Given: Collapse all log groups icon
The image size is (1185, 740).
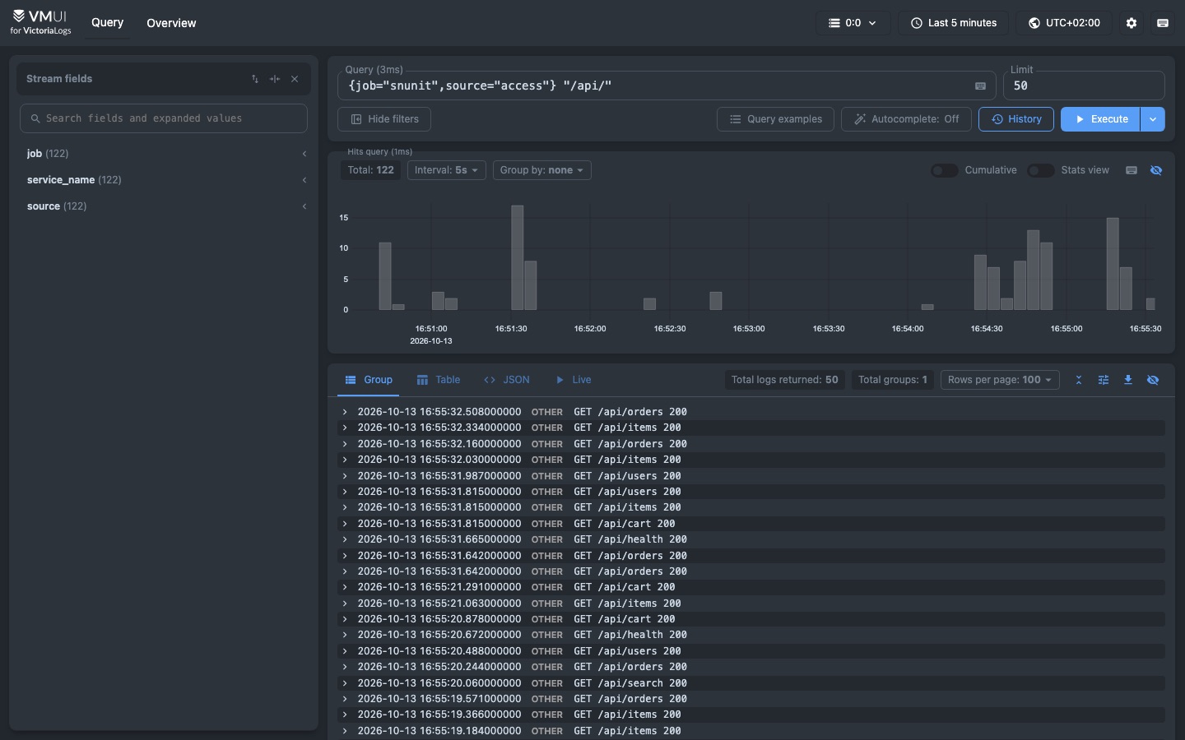Looking at the screenshot, I should click(1079, 380).
